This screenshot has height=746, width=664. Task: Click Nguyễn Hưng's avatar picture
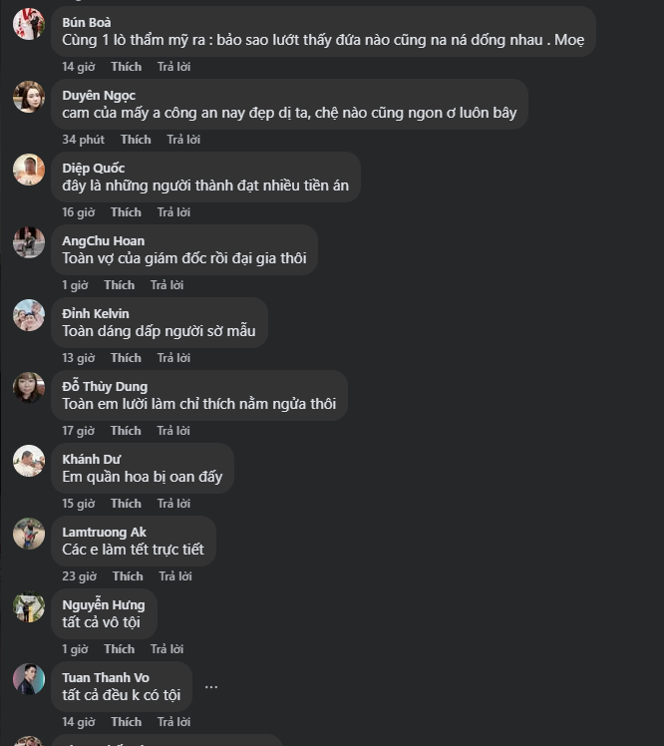29,606
